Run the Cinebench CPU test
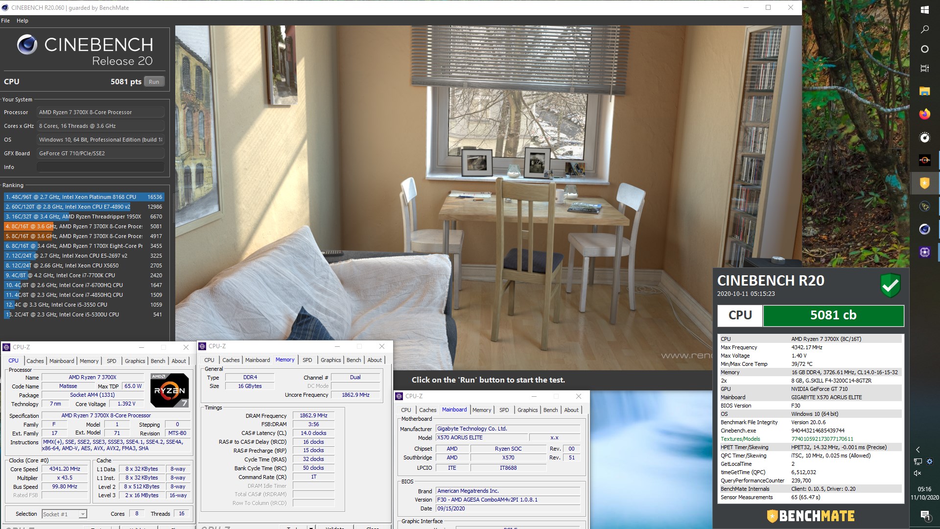 pos(154,82)
